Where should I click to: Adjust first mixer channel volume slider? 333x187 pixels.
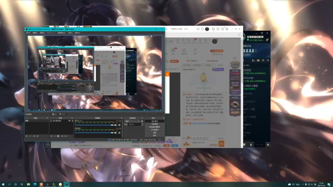[x=94, y=125]
